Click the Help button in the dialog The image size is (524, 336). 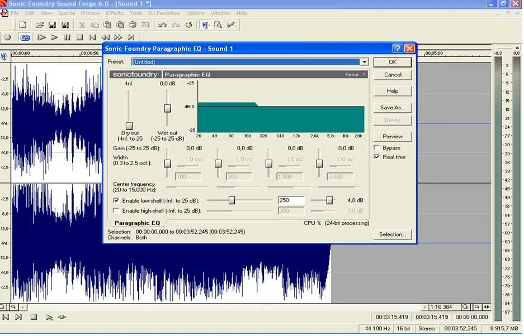coord(393,91)
